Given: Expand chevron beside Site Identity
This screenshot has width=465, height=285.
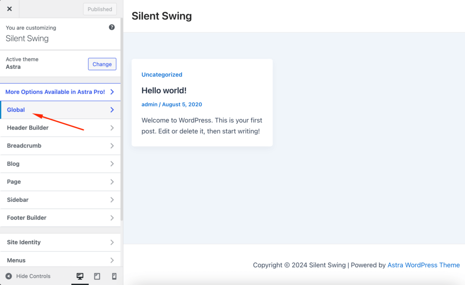Looking at the screenshot, I should click(112, 242).
